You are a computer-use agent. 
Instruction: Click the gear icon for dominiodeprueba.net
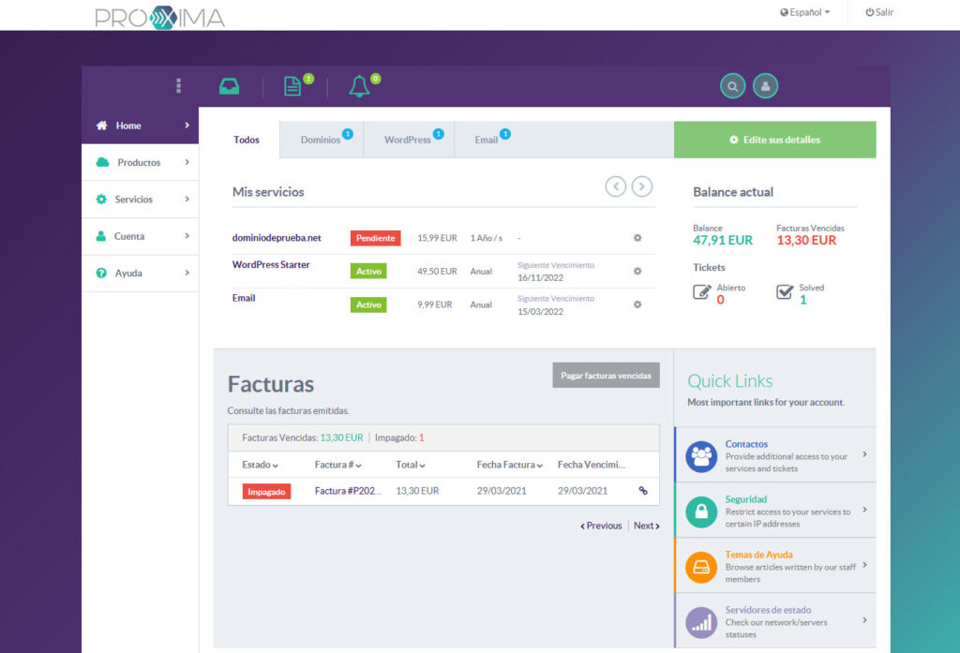[x=637, y=238]
